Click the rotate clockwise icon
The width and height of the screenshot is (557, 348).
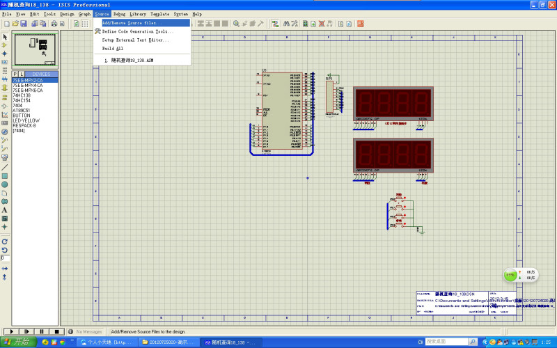[x=5, y=242]
